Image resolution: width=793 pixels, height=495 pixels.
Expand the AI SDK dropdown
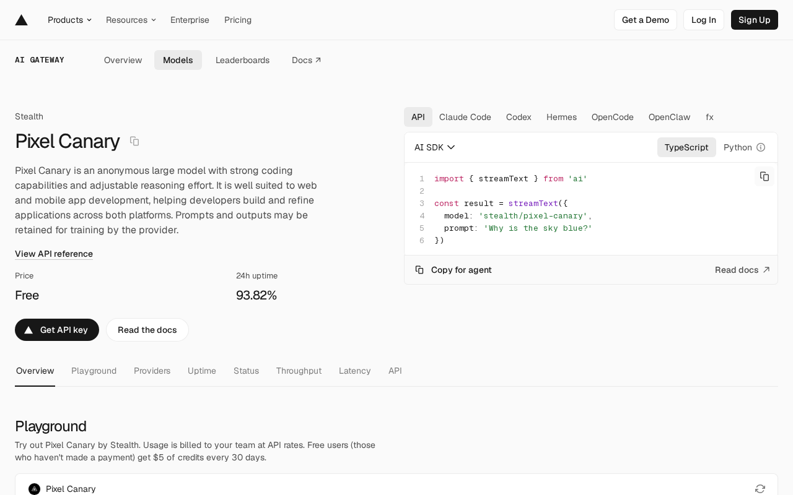tap(435, 147)
